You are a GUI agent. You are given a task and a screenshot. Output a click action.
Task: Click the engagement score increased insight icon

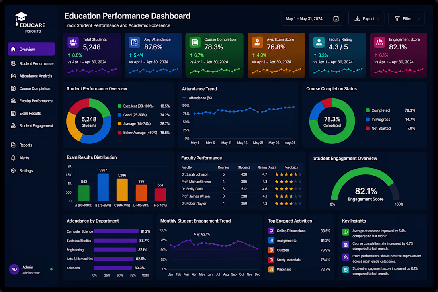(x=346, y=270)
